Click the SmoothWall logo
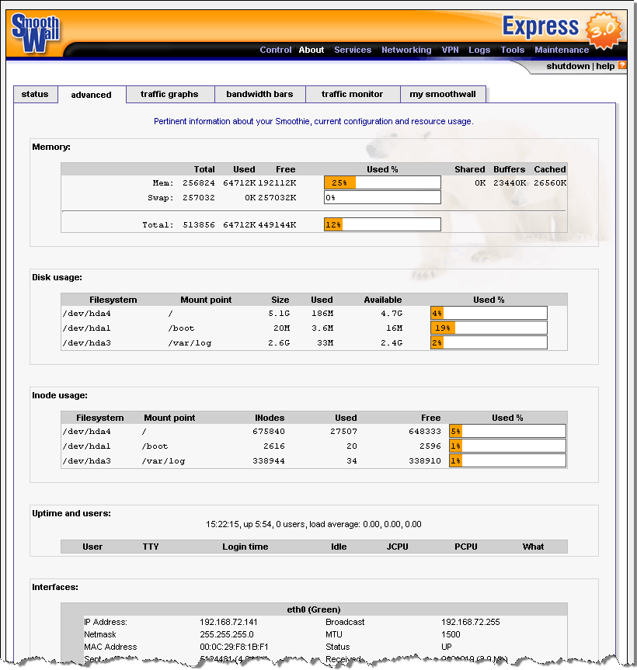The image size is (637, 670). point(36,33)
